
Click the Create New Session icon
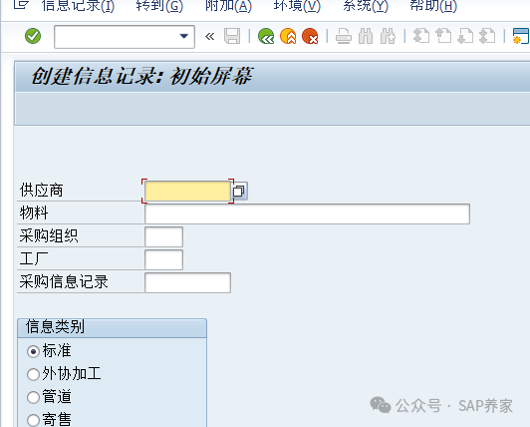tap(521, 36)
